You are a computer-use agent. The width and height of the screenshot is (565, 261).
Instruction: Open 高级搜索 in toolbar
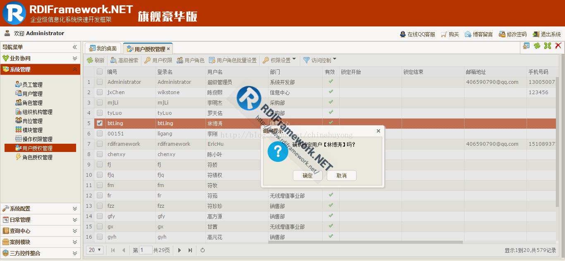click(x=124, y=60)
